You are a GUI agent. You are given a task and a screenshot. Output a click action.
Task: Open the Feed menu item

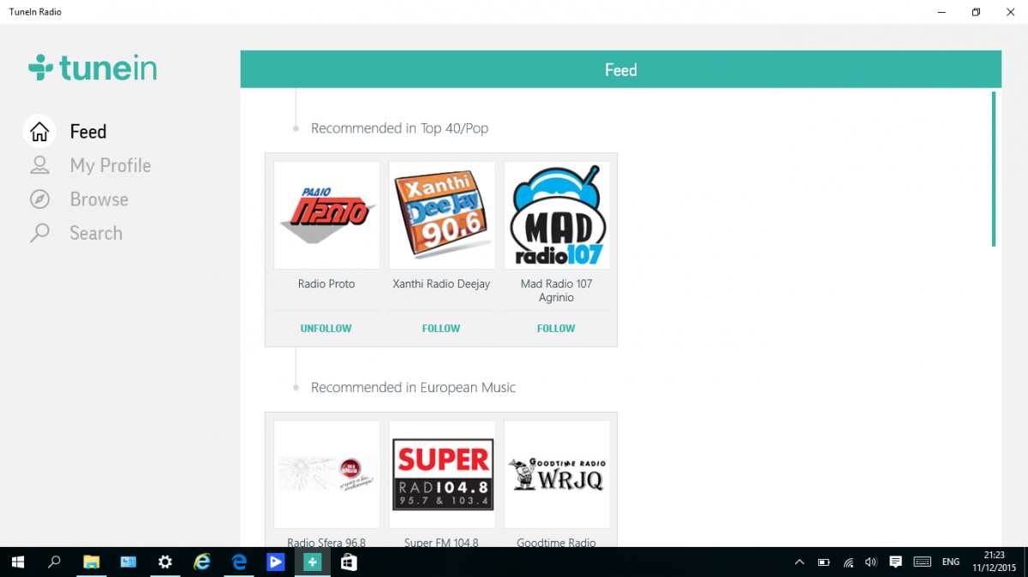pos(88,132)
